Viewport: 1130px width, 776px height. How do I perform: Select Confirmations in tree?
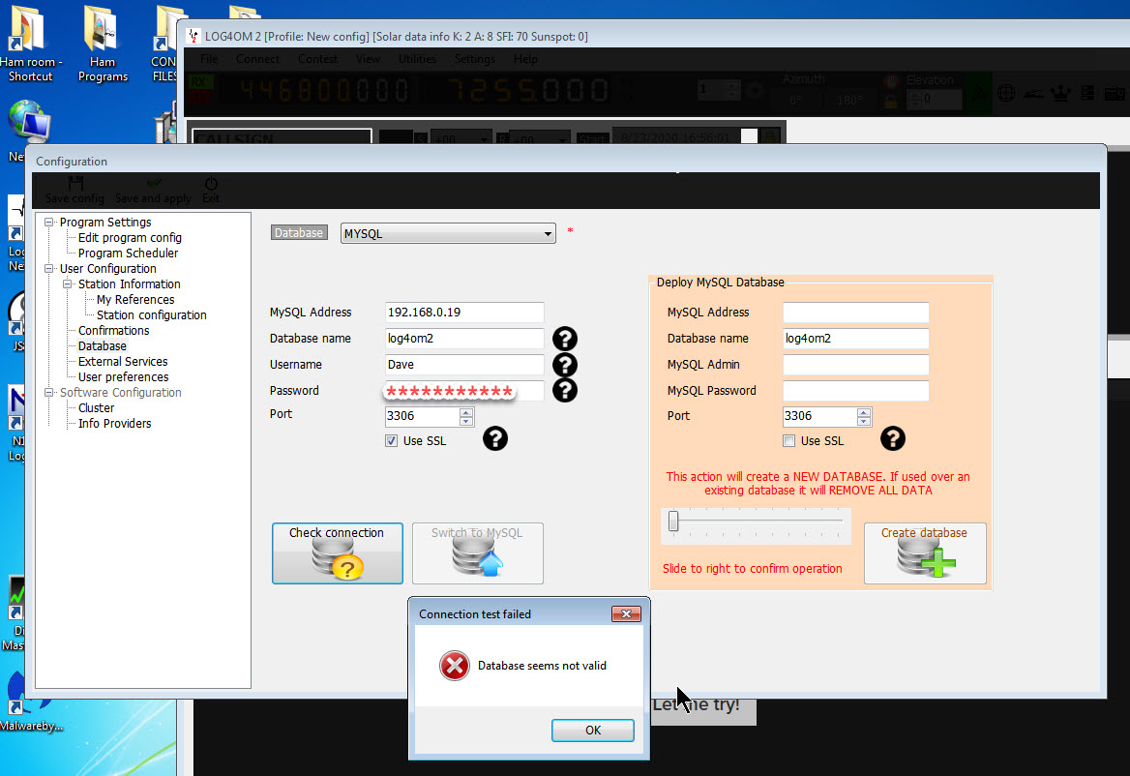coord(114,331)
